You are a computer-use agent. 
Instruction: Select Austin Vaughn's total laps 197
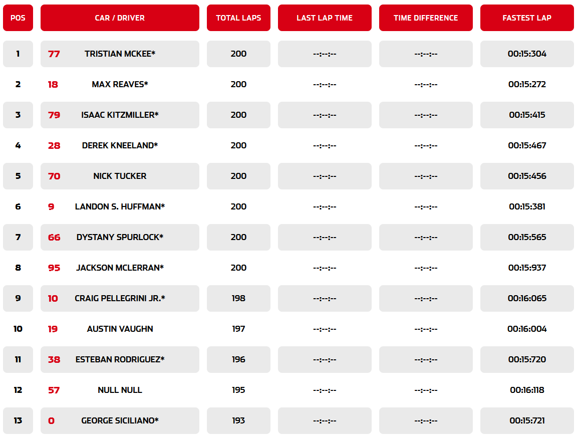pyautogui.click(x=238, y=329)
